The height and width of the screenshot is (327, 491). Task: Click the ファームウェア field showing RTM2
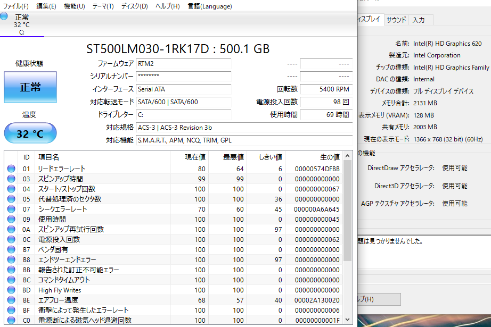pos(184,64)
